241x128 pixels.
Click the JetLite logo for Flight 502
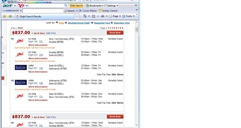[21, 82]
